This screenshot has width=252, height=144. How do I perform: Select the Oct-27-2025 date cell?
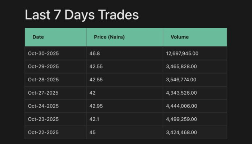click(x=43, y=93)
